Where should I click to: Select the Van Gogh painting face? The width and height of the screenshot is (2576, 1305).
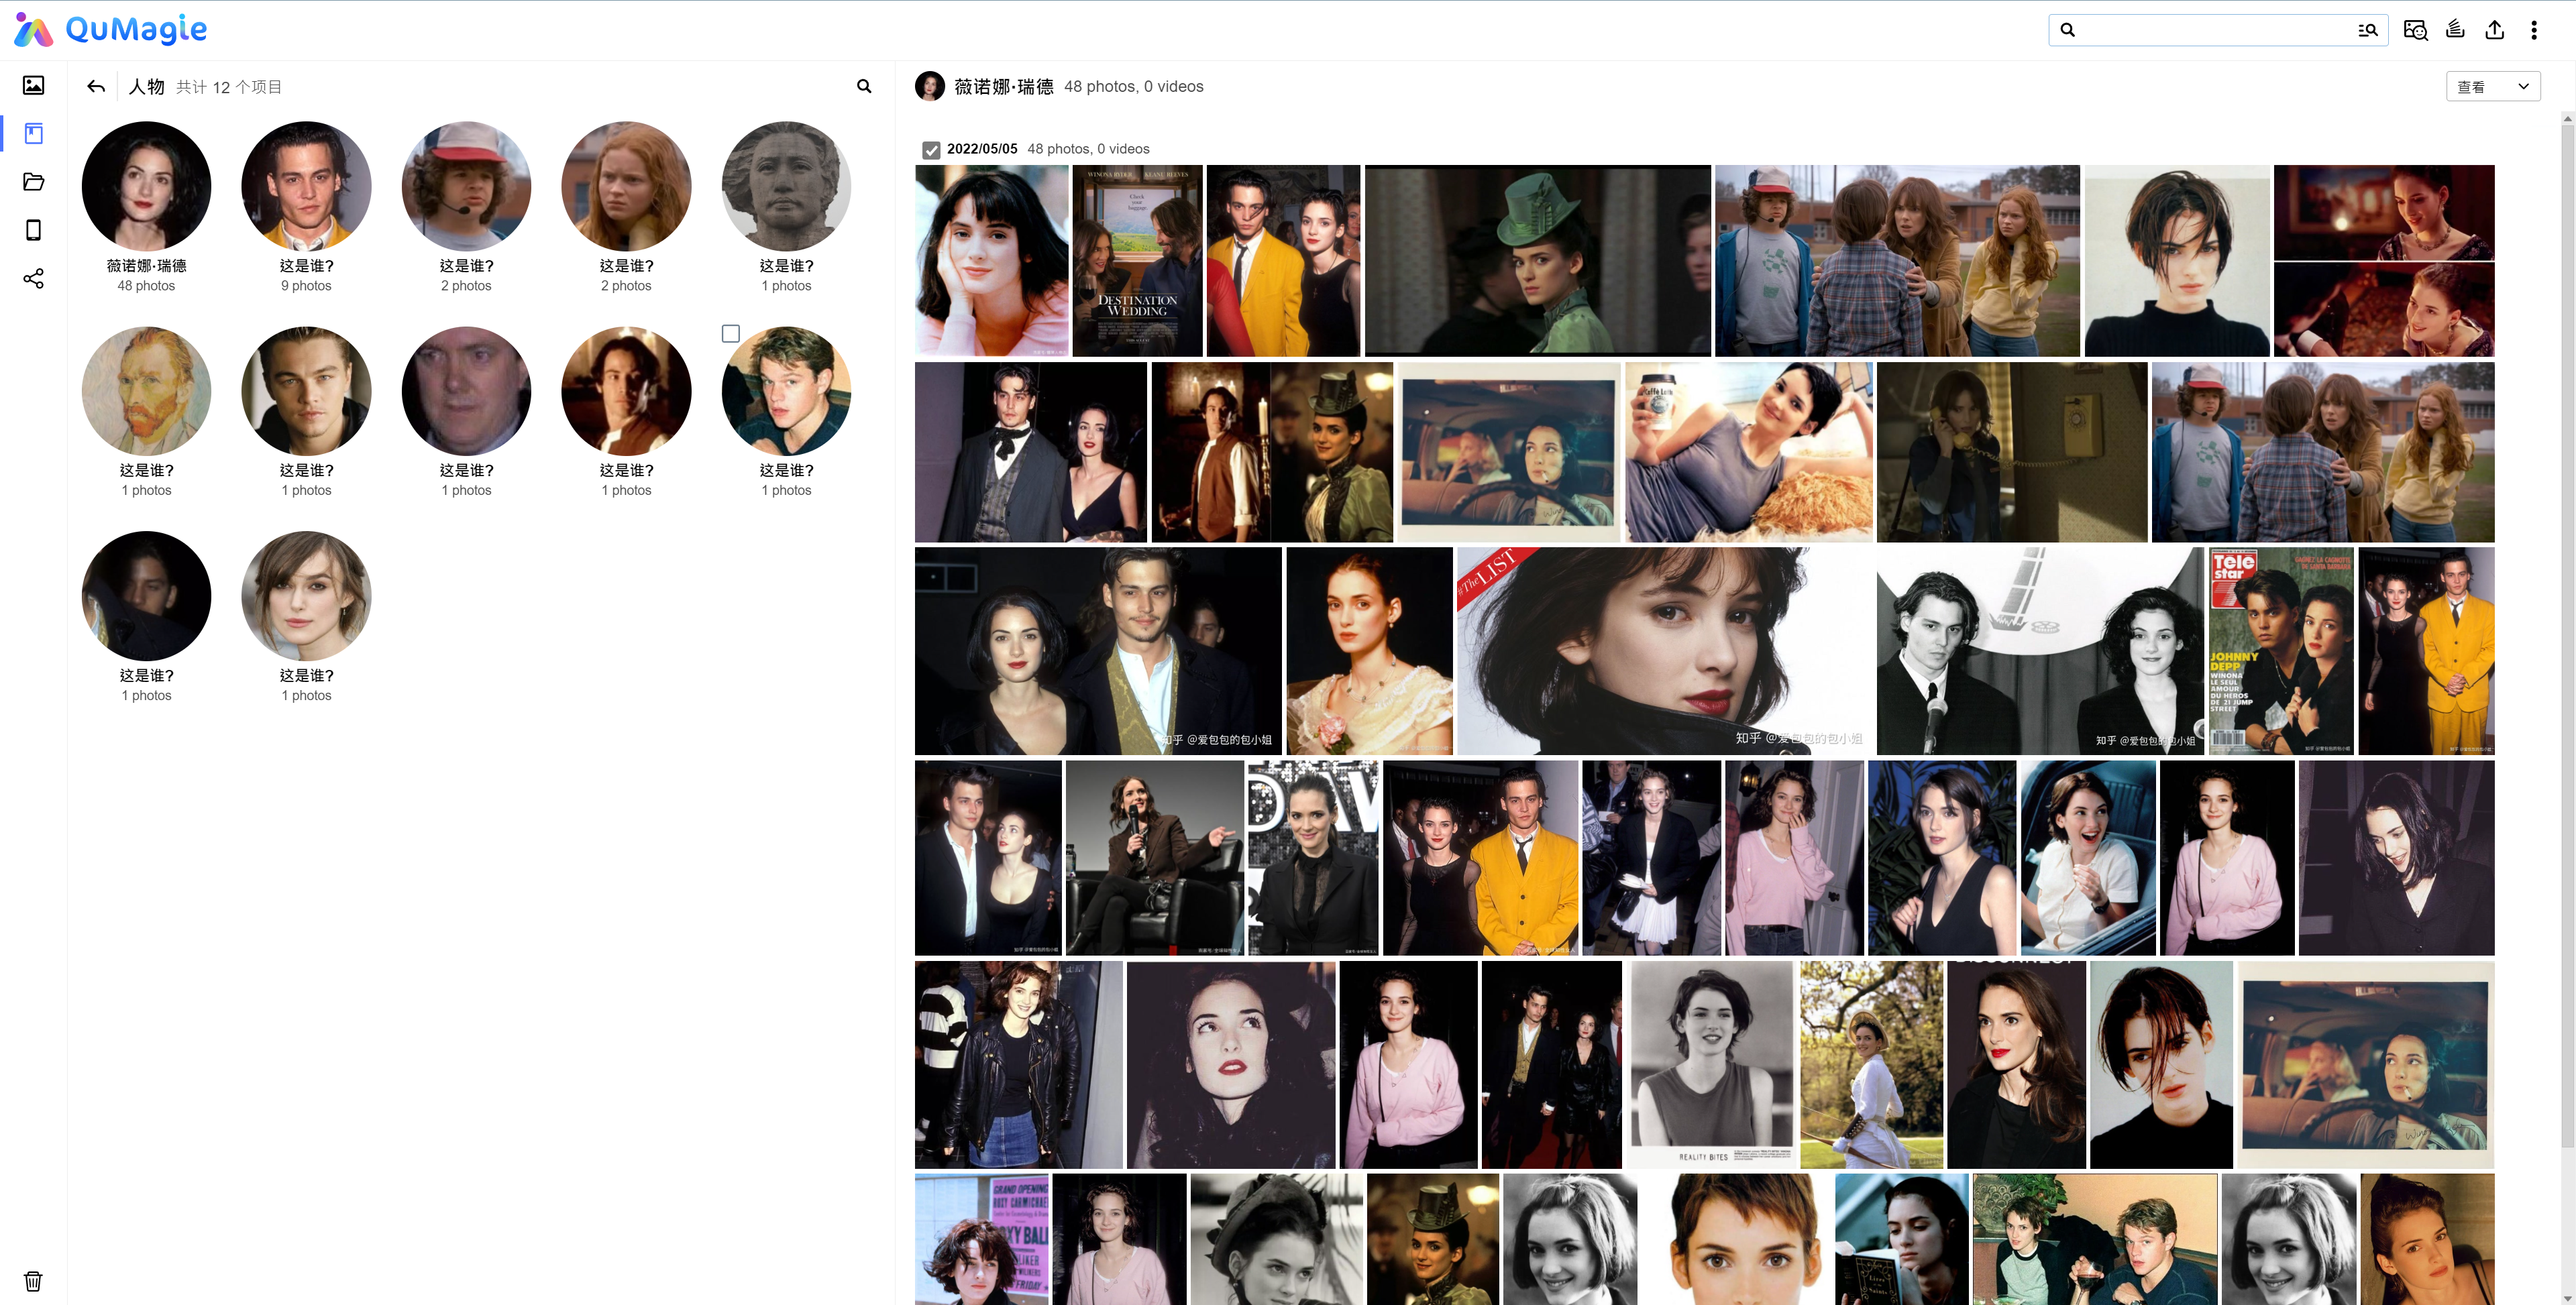coord(146,391)
